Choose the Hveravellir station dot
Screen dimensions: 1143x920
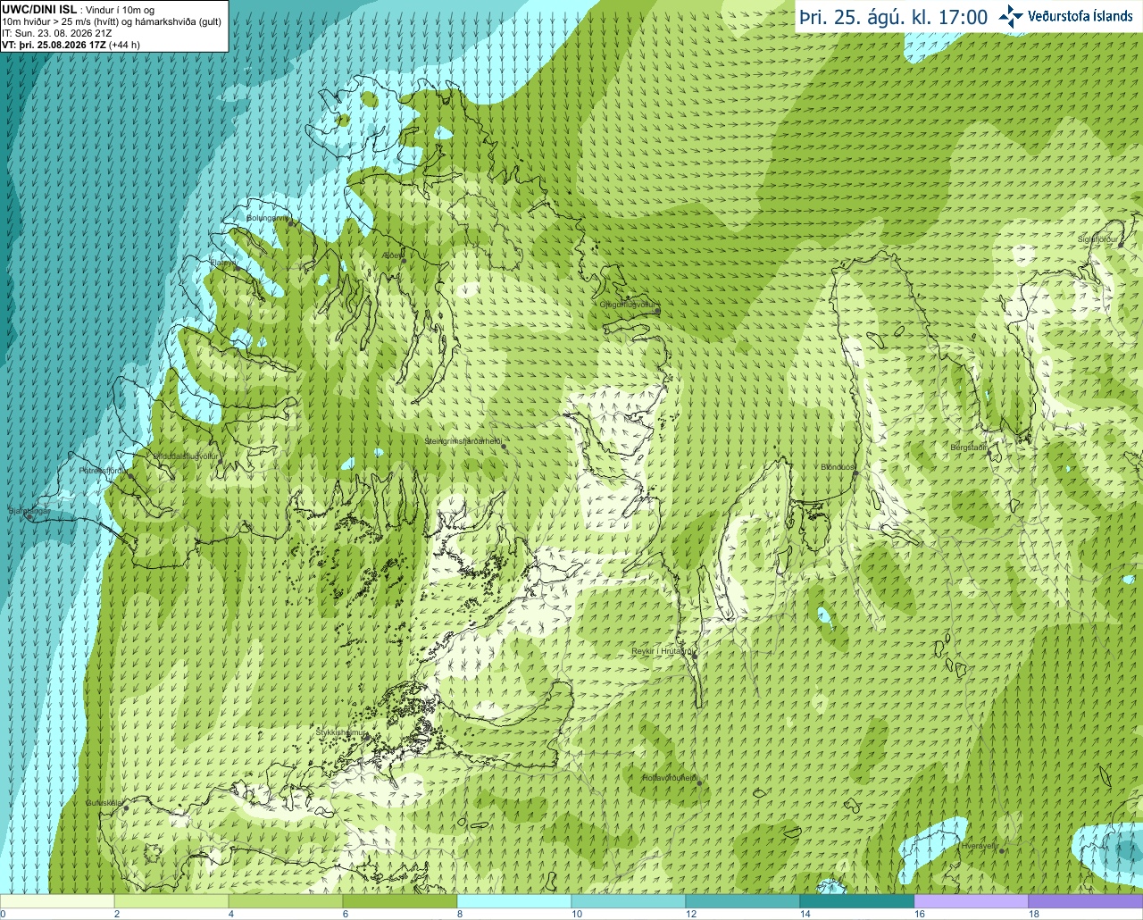coord(1002,851)
